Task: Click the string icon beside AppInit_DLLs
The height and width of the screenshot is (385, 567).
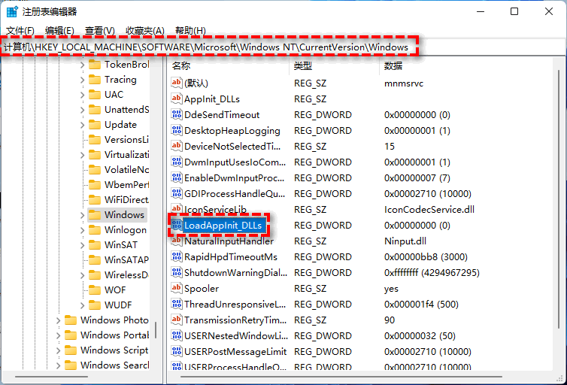Action: click(x=177, y=99)
